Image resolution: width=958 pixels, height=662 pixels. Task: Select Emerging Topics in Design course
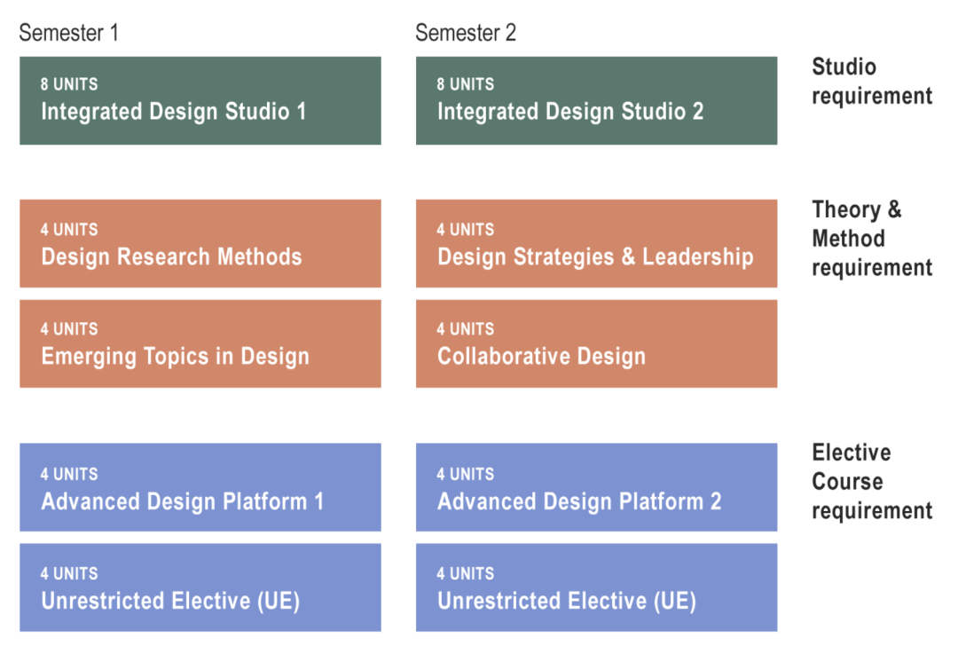[200, 344]
